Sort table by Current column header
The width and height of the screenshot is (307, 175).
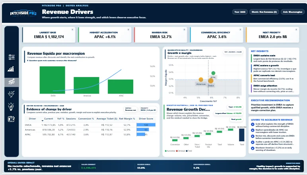tap(49, 119)
